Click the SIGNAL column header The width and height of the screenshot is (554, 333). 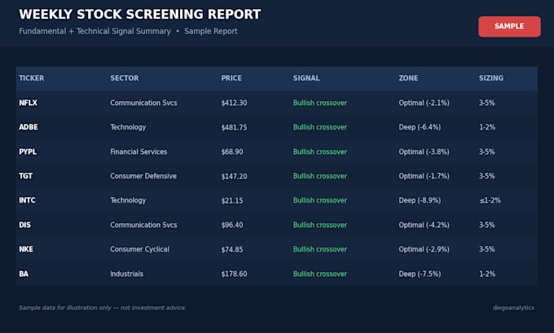[306, 78]
